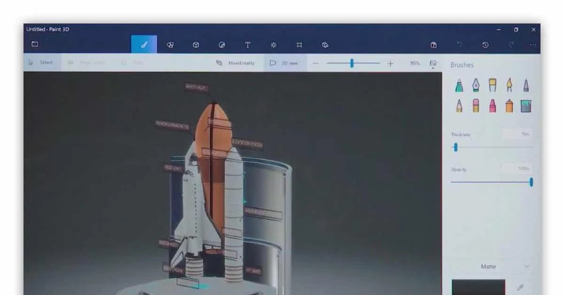Click the zoom out minus button
The height and width of the screenshot is (295, 564).
tap(316, 63)
